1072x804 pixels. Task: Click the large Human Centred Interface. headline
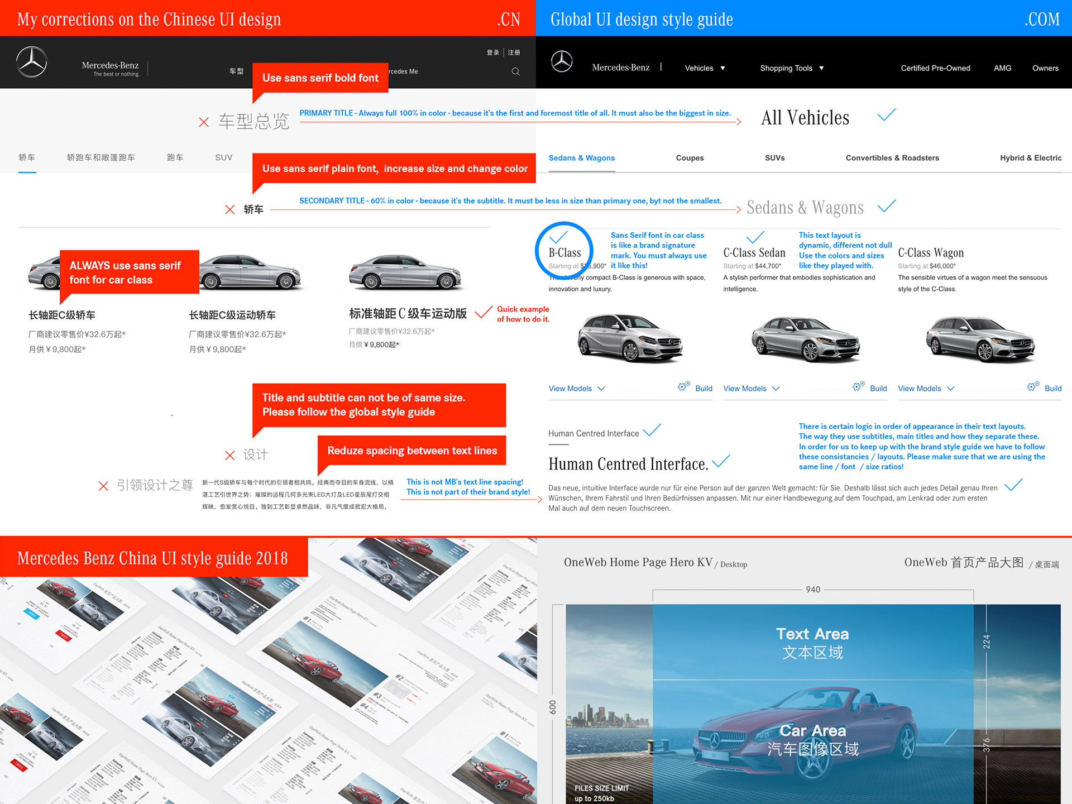point(628,464)
